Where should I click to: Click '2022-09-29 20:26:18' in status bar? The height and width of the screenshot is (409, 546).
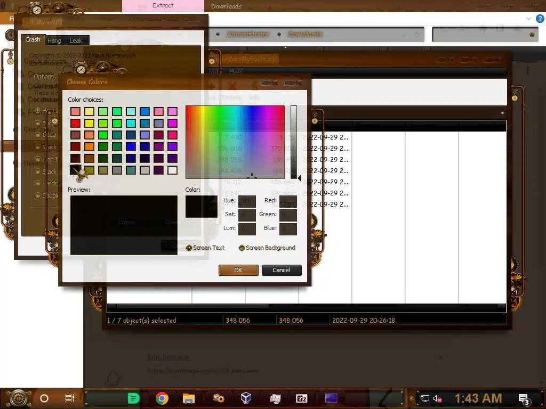(364, 321)
